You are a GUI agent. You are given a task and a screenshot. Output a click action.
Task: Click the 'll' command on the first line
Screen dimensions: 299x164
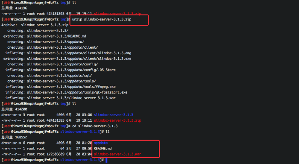click(x=74, y=3)
